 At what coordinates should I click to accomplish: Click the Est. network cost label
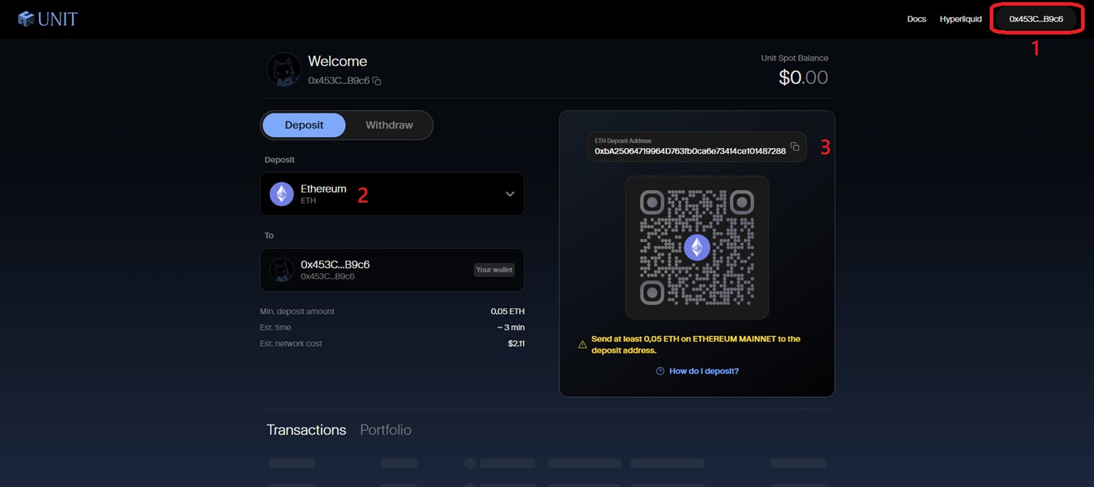point(291,343)
